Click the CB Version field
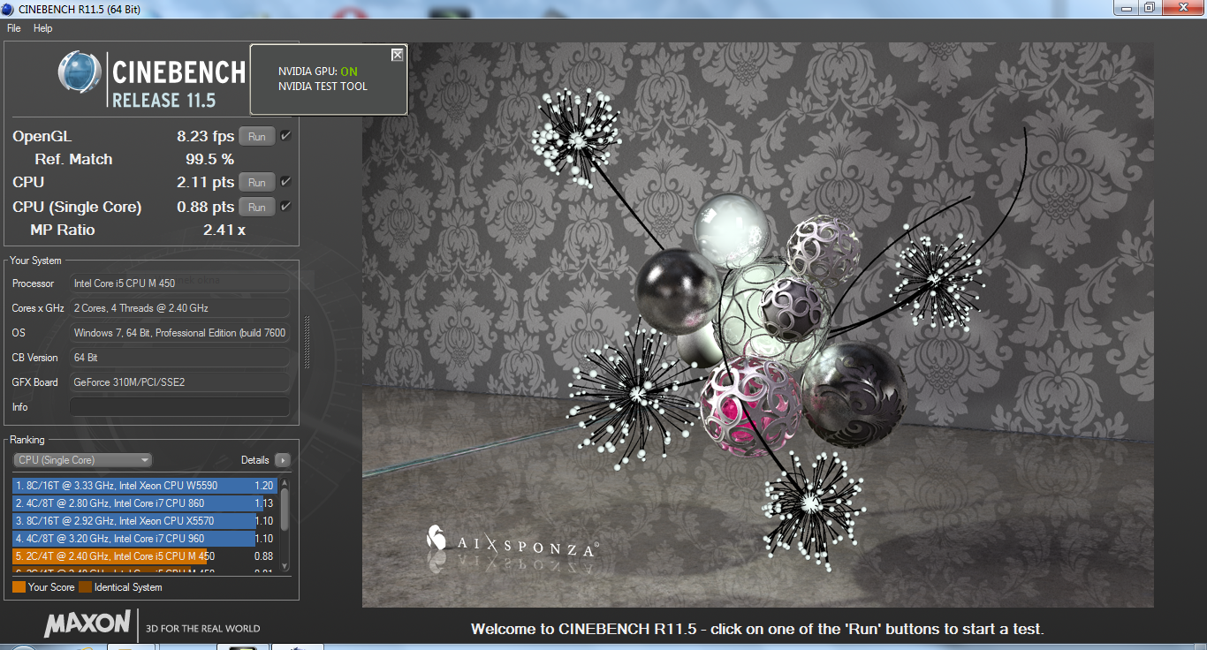This screenshot has height=650, width=1207. click(x=179, y=358)
